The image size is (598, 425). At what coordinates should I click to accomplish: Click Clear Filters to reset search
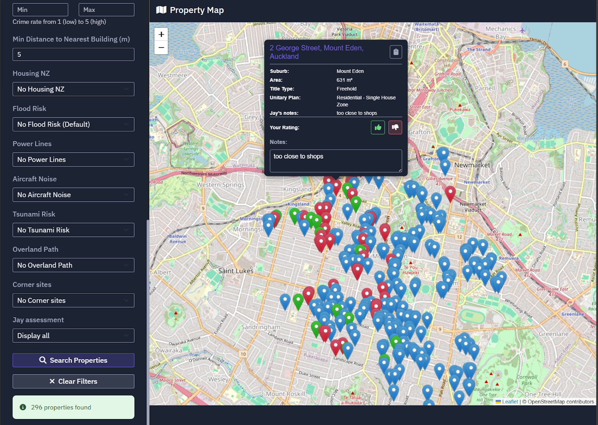pos(73,381)
